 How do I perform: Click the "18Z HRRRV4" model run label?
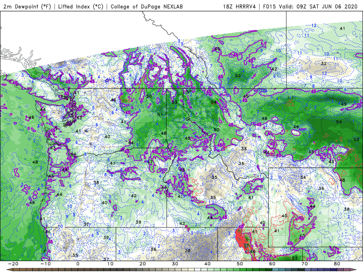(x=240, y=6)
